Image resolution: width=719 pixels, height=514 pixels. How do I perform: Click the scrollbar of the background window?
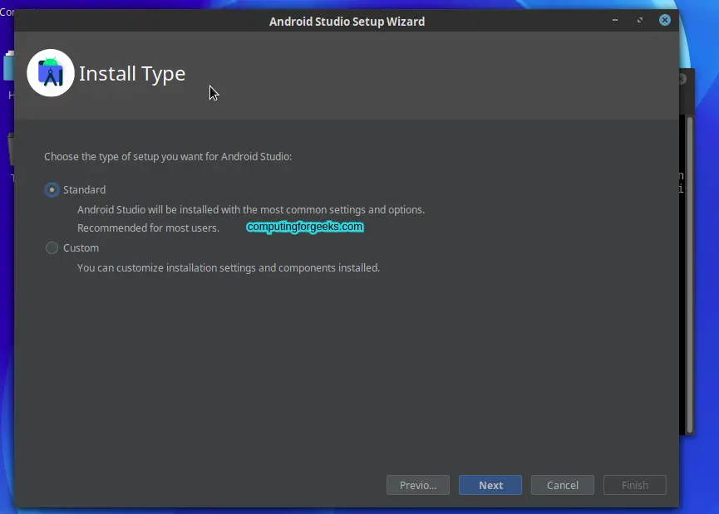point(690,275)
